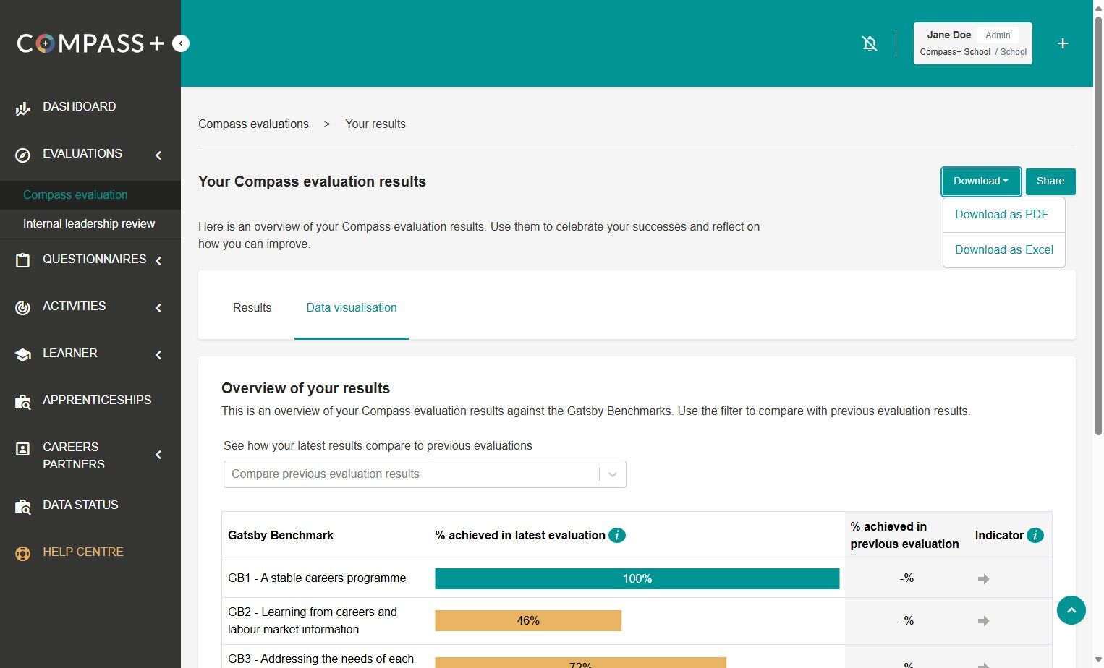Click the Help Centre lifebuoy icon

pos(23,554)
